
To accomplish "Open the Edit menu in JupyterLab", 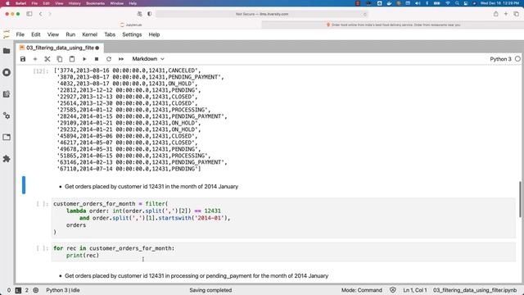I will click(x=36, y=34).
